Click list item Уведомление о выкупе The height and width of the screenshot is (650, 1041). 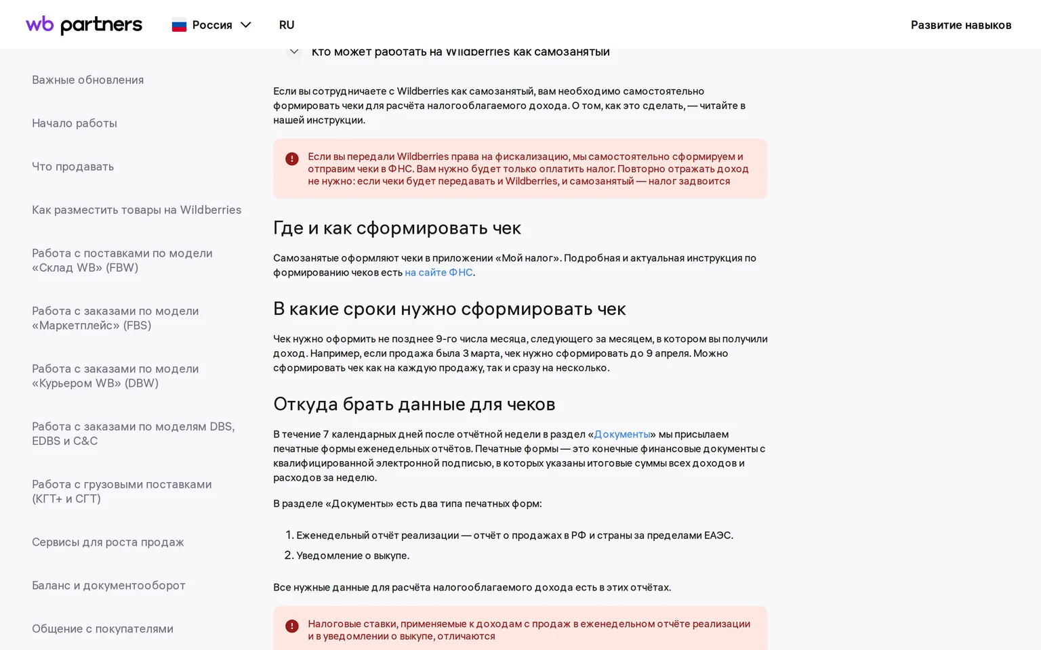coord(352,555)
